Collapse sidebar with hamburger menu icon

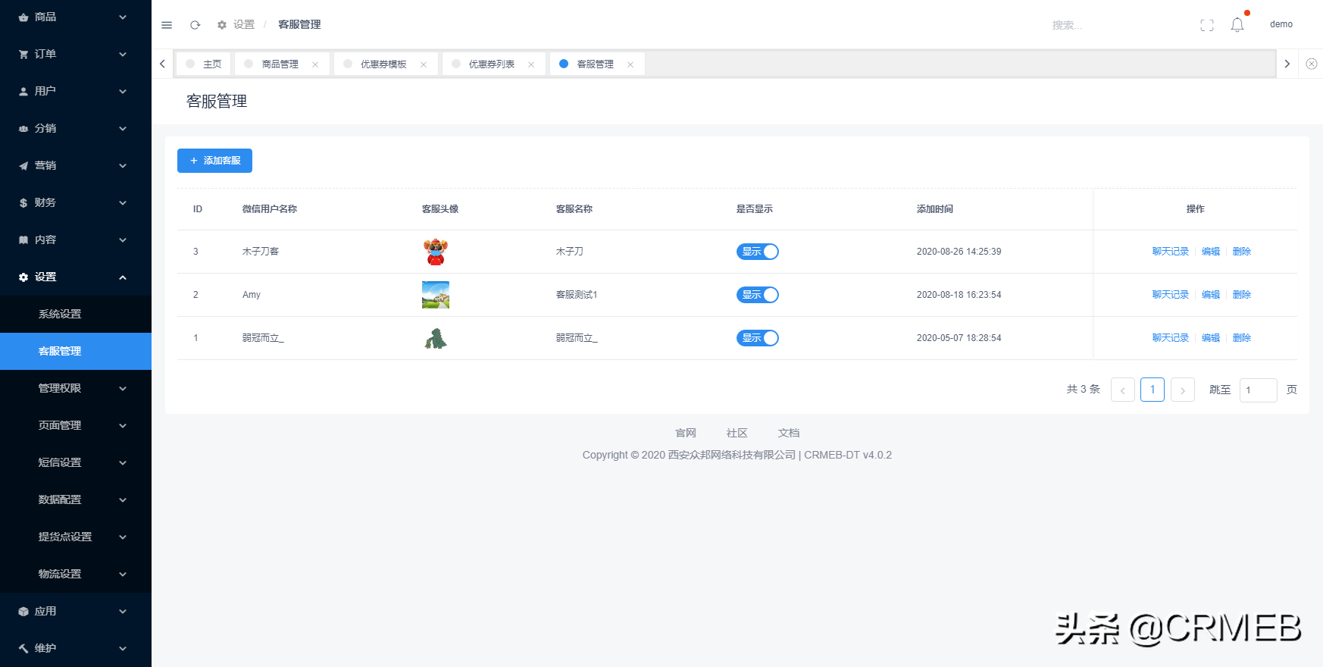click(167, 25)
